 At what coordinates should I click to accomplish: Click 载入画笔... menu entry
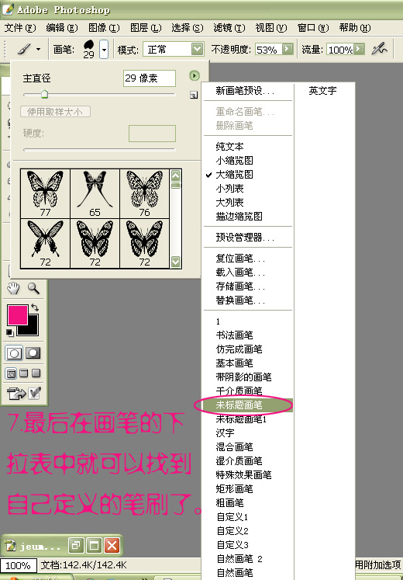[x=240, y=273]
